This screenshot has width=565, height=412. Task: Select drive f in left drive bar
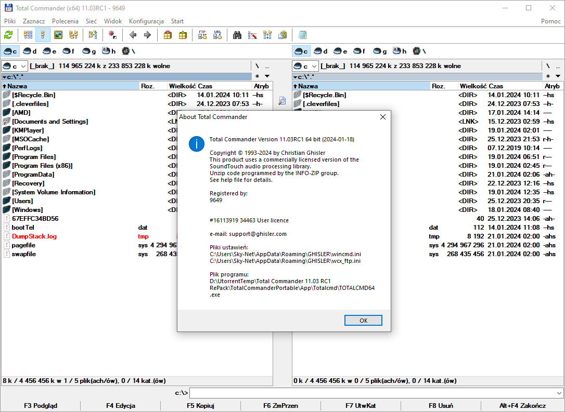tap(69, 51)
